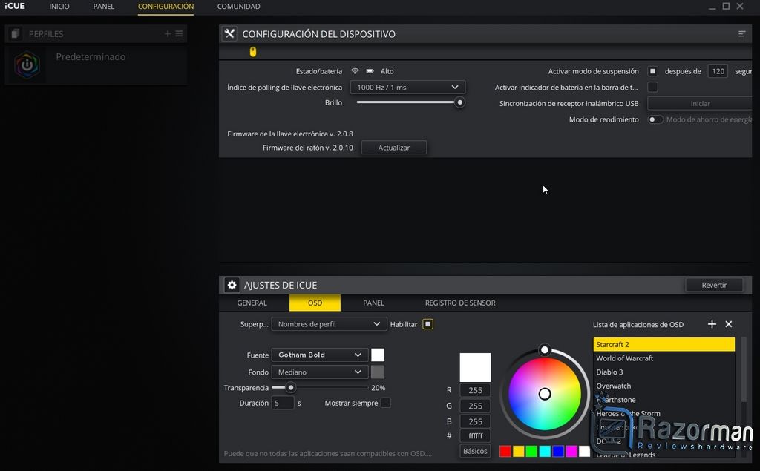760x471 pixels.
Task: Add a new profile with plus icon
Action: tap(168, 33)
